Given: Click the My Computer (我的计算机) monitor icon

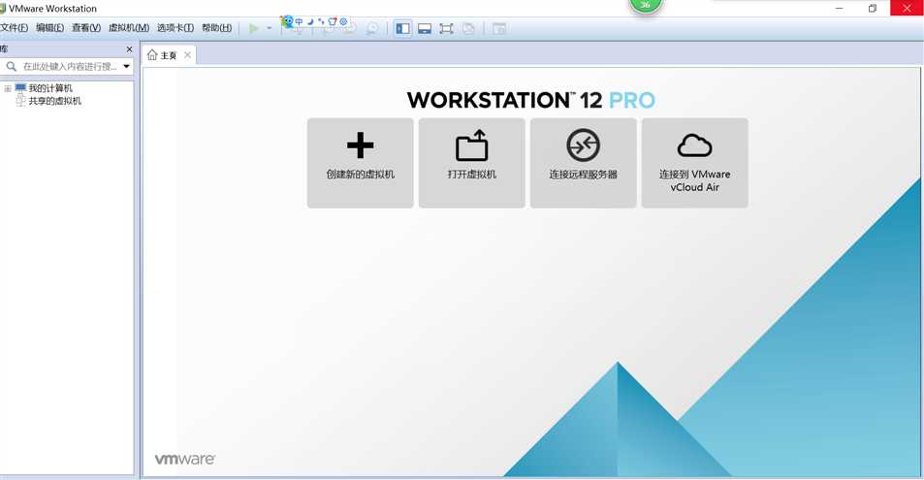Looking at the screenshot, I should point(20,88).
